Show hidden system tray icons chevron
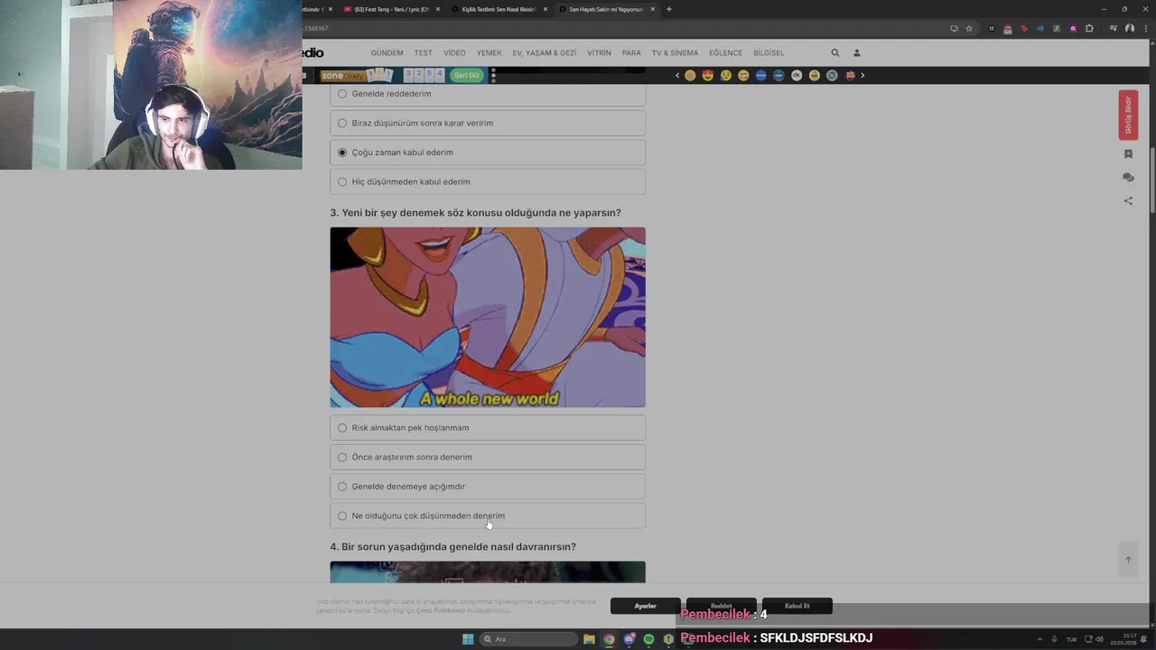Viewport: 1156px width, 650px height. tap(1039, 639)
